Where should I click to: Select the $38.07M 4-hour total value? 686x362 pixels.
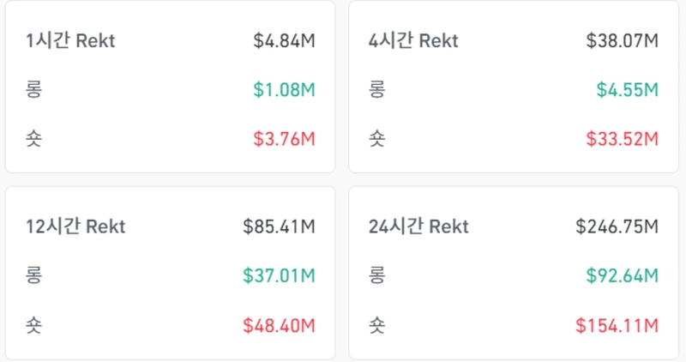point(622,40)
